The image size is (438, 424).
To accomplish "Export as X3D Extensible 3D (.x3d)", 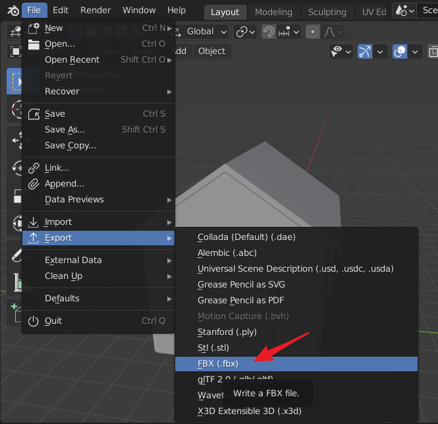I will click(x=296, y=411).
